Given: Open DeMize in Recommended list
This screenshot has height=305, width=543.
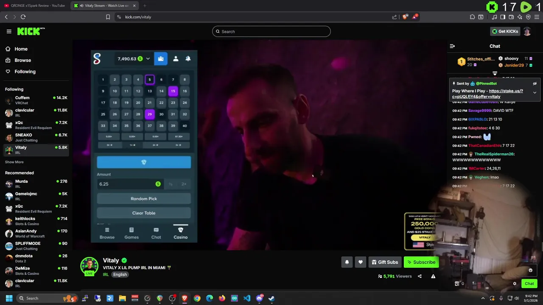Looking at the screenshot, I should [36, 271].
